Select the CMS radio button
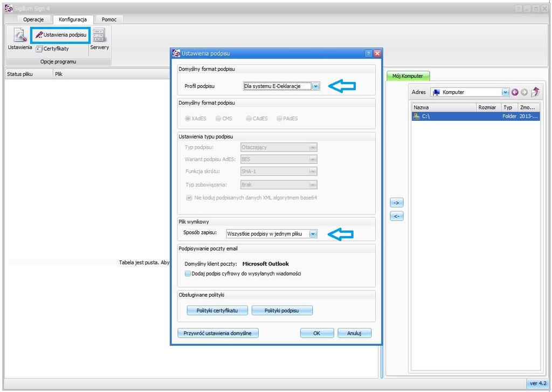Screen dimensions: 552x392 218,119
